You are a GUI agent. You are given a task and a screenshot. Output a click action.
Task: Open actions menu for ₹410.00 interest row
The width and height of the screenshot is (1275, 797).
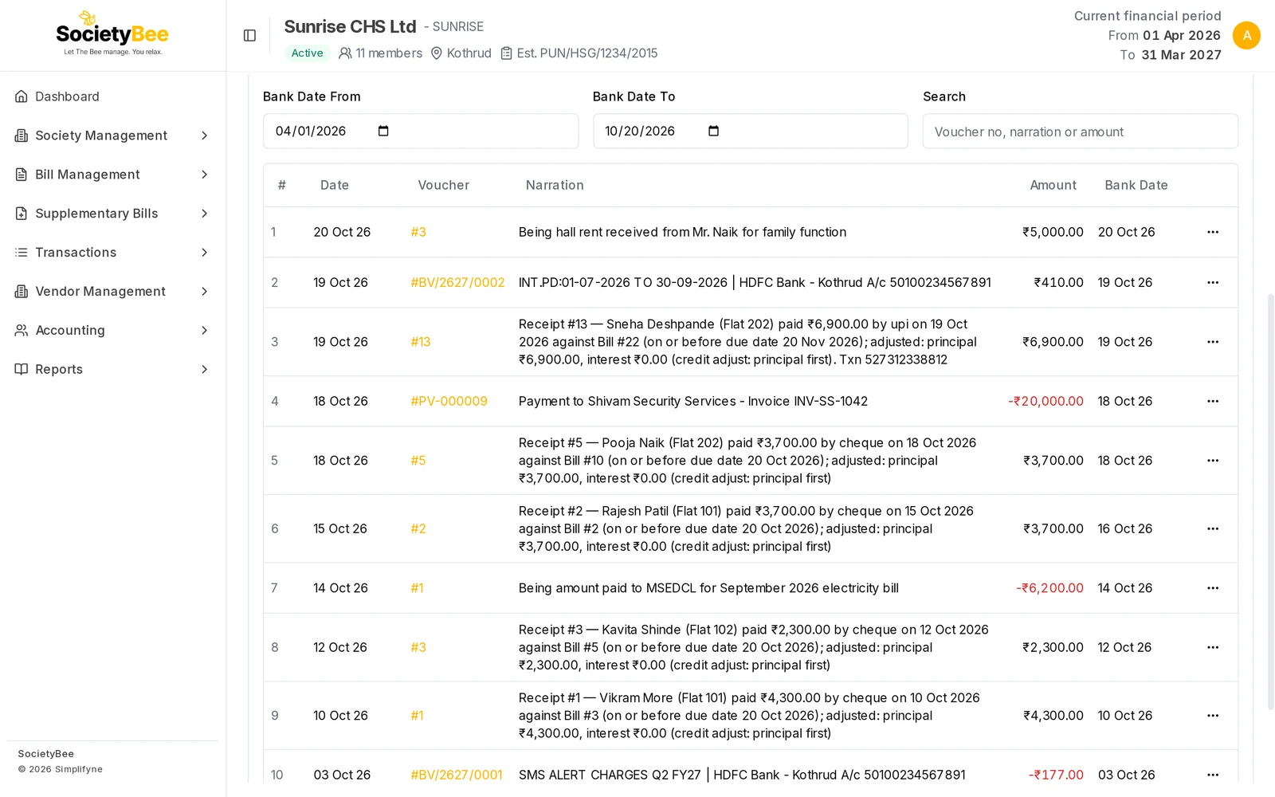tap(1213, 282)
